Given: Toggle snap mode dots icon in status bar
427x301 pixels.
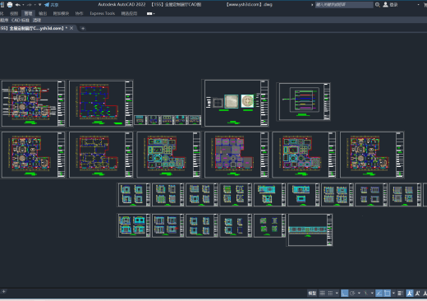Looking at the screenshot, I should (330, 294).
